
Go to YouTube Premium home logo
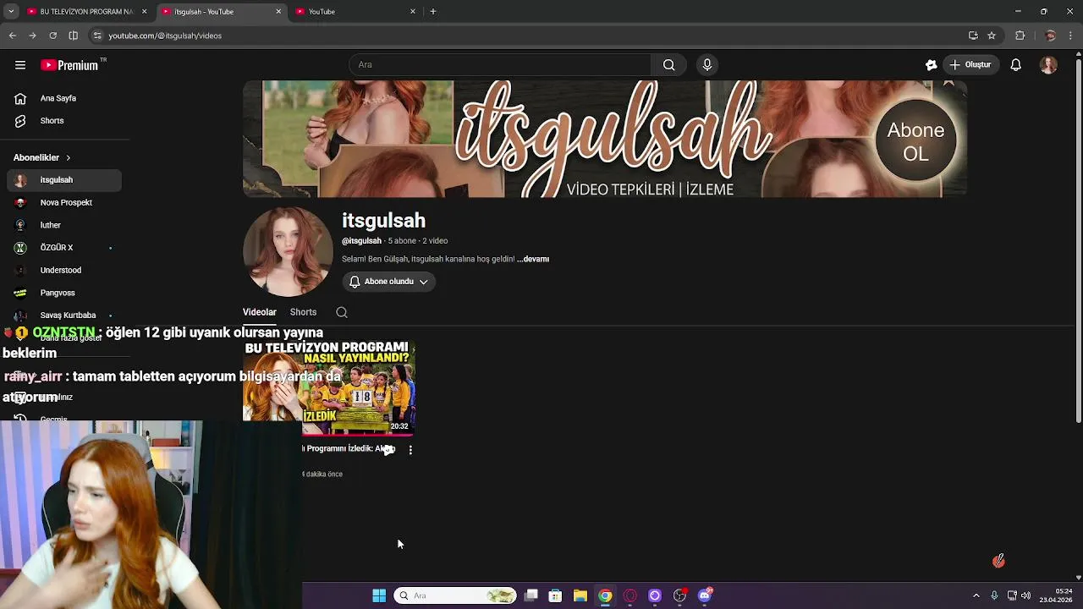(x=69, y=65)
